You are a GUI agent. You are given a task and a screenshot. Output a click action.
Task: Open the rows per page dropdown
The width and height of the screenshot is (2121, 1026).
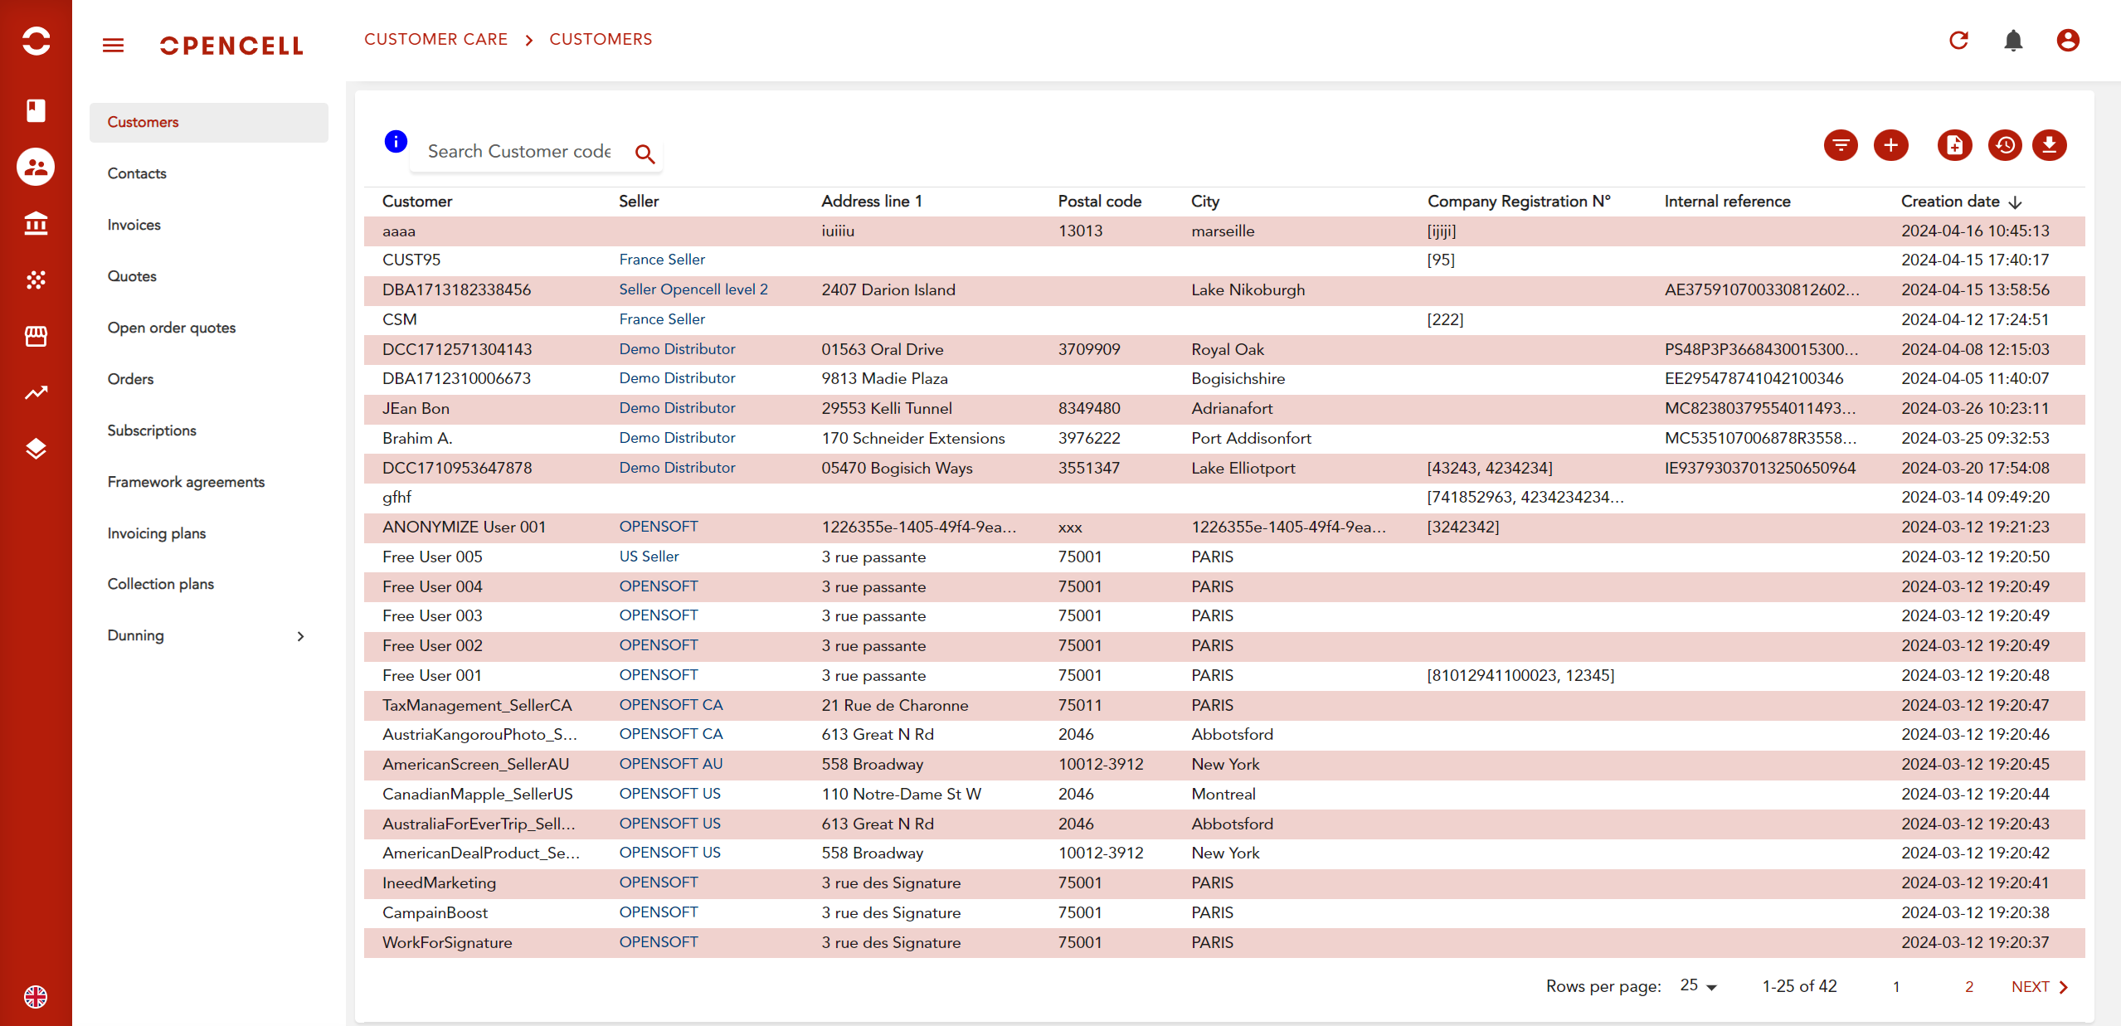[x=1698, y=986]
